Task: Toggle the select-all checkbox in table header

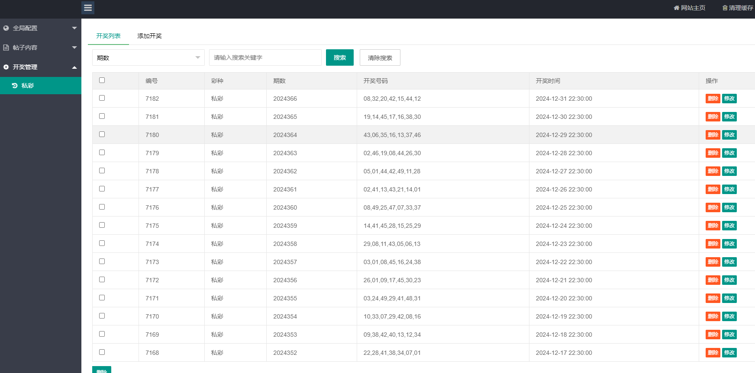Action: click(102, 80)
